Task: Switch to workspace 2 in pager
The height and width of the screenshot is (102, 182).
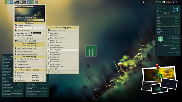Action: (x=139, y=2)
